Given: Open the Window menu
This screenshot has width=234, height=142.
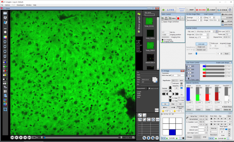Looking at the screenshot, I should tap(29, 5).
